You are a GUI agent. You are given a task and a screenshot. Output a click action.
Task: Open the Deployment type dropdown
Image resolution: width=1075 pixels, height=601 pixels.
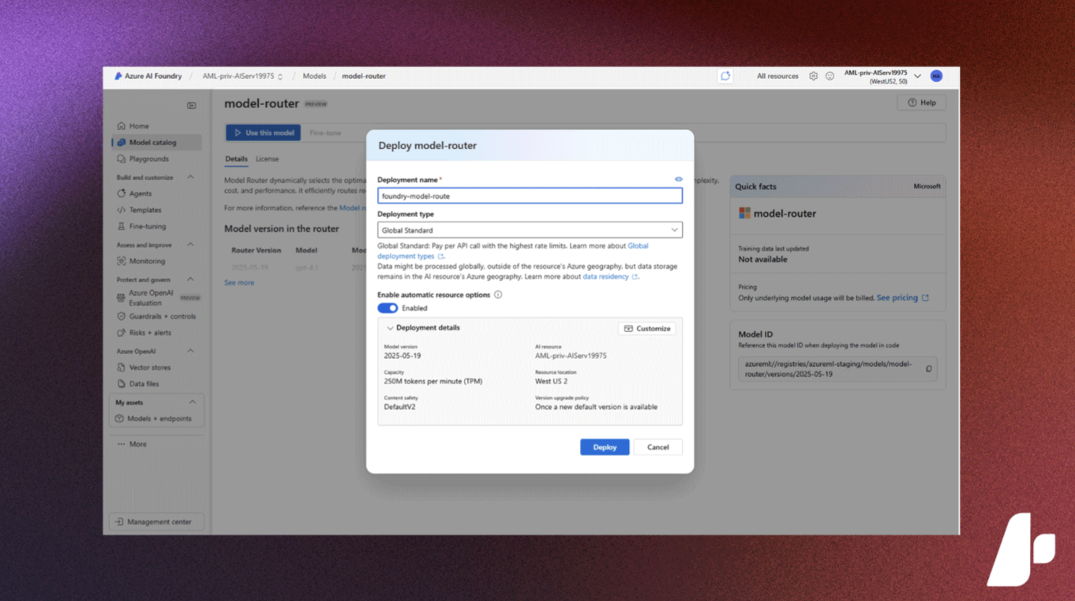(530, 230)
